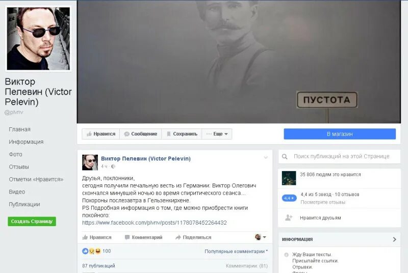
Task: Open Посмотрите отзывы link
Action: pyautogui.click(x=323, y=202)
